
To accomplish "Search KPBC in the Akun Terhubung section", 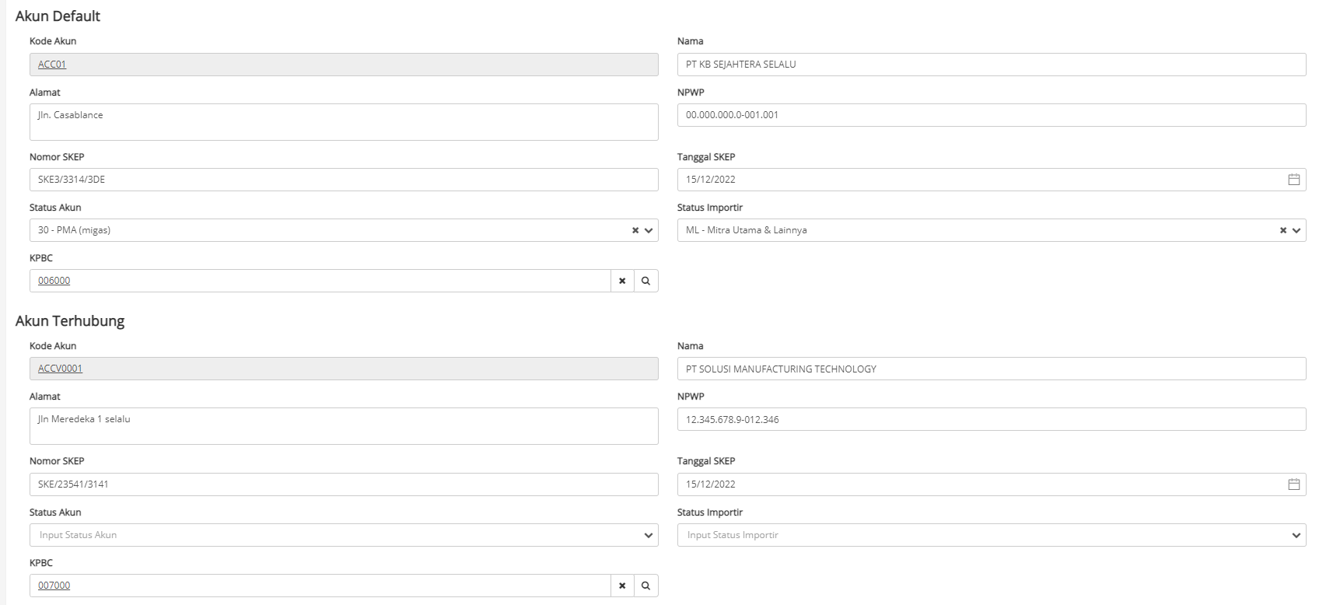I will [x=646, y=586].
